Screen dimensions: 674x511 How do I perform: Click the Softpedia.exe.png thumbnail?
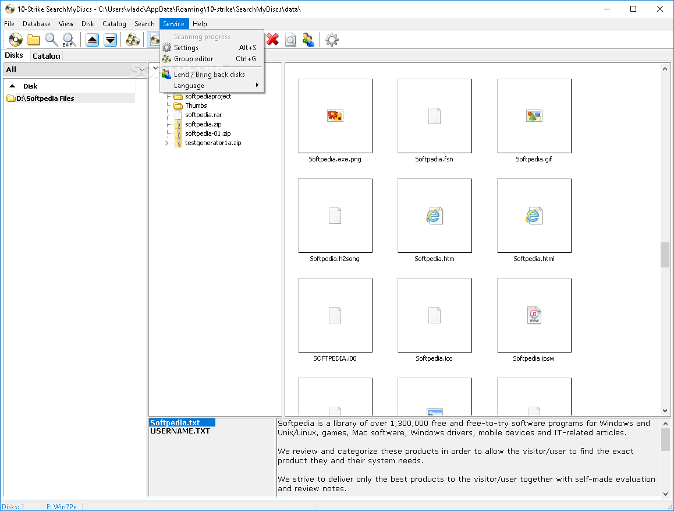tap(335, 116)
